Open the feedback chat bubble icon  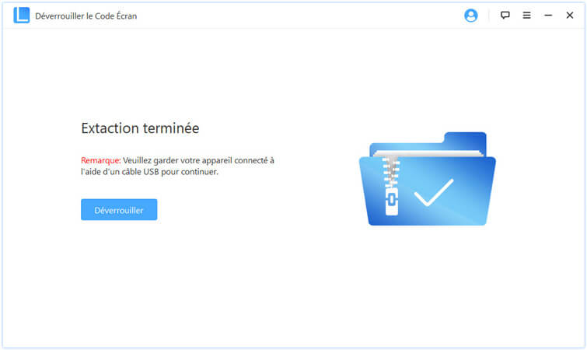(x=505, y=16)
